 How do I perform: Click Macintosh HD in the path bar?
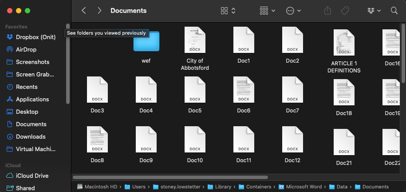pos(97,187)
